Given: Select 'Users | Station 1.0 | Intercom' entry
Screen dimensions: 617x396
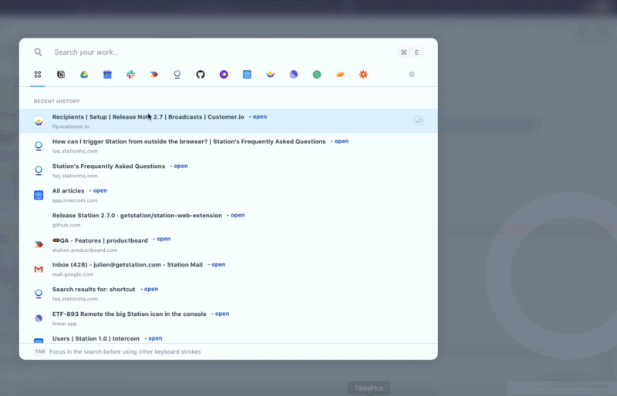Looking at the screenshot, I should (x=228, y=338).
